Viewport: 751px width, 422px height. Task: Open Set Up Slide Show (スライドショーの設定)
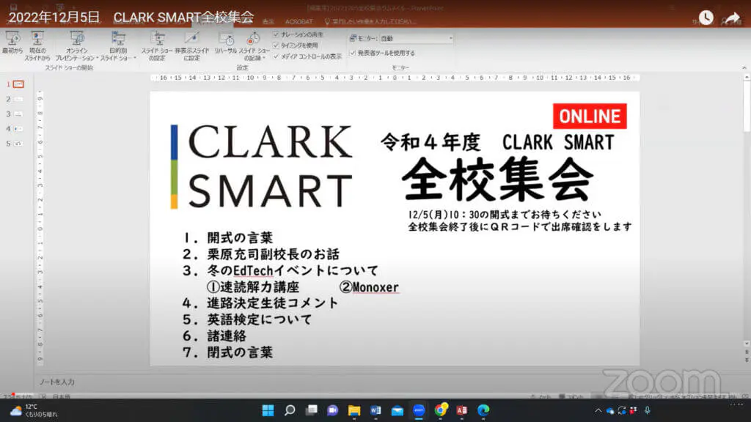[157, 46]
